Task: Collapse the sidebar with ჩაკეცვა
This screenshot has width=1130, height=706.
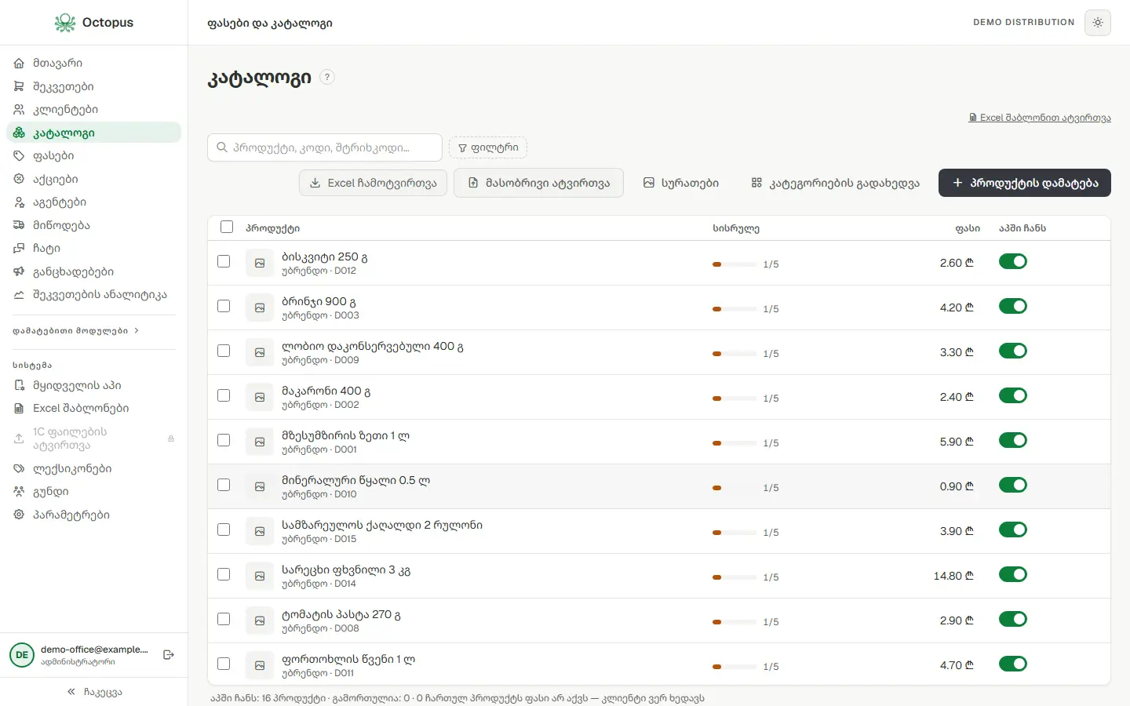Action: click(x=94, y=692)
